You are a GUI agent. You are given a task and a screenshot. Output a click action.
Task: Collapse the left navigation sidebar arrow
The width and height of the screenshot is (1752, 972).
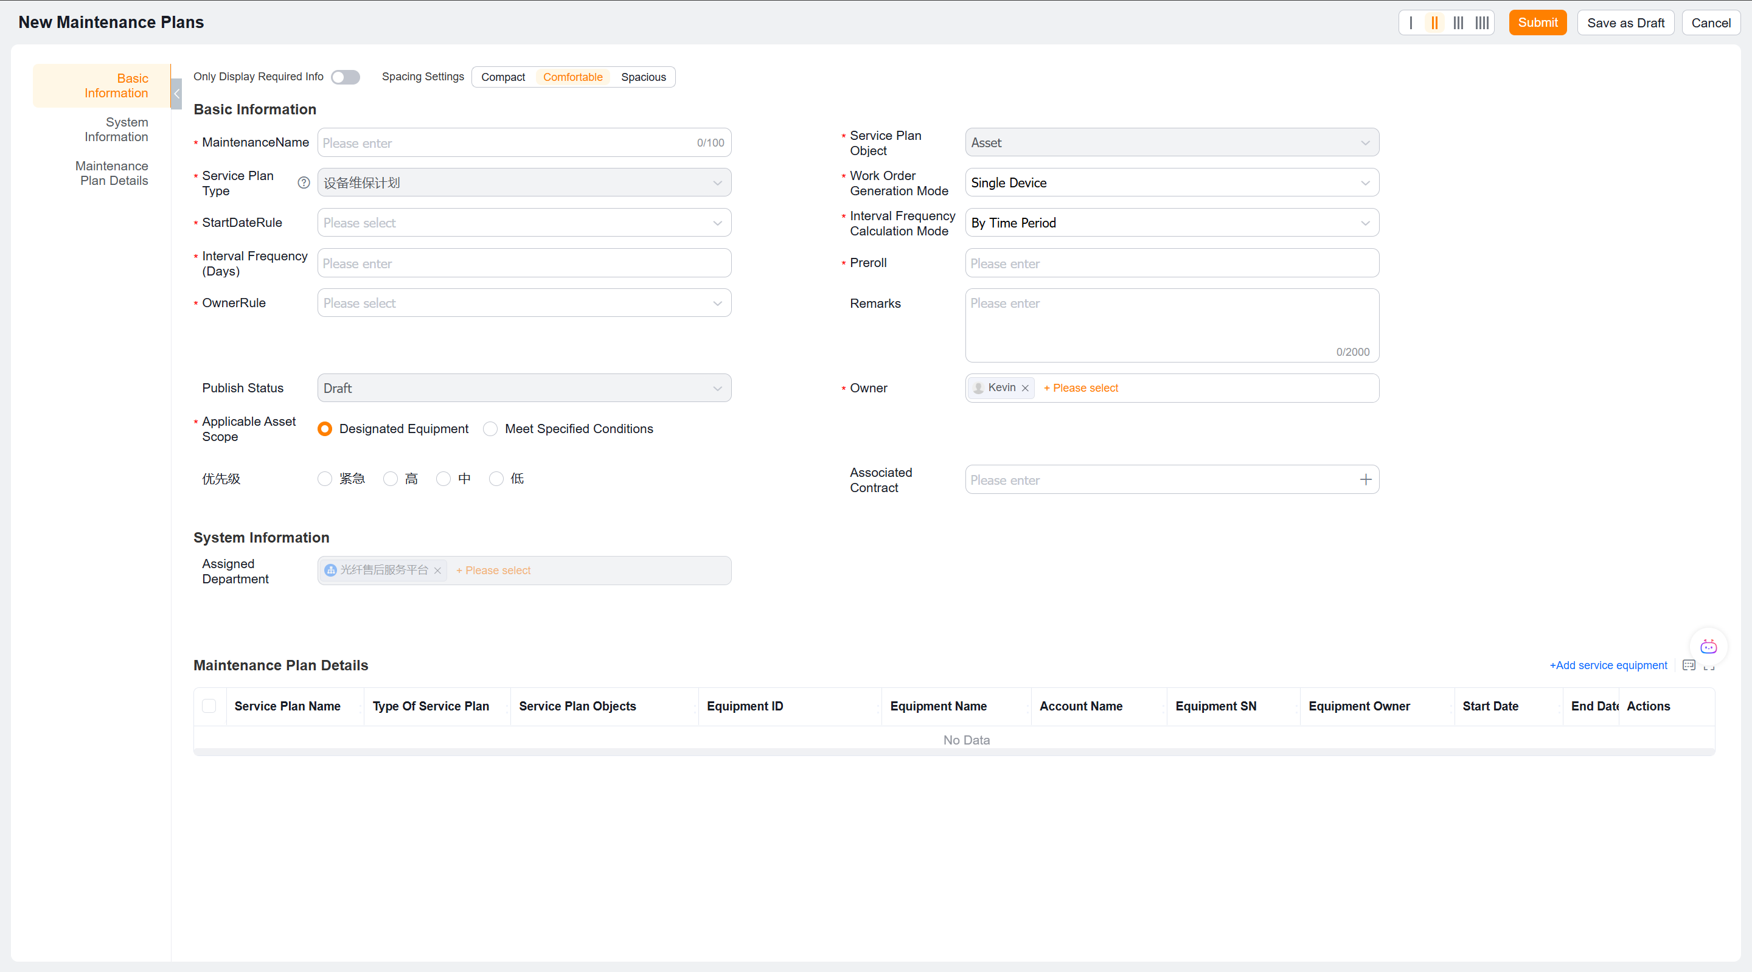pyautogui.click(x=176, y=94)
